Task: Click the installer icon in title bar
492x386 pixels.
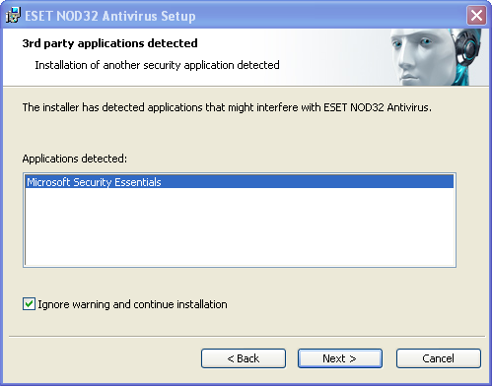Action: pyautogui.click(x=13, y=15)
